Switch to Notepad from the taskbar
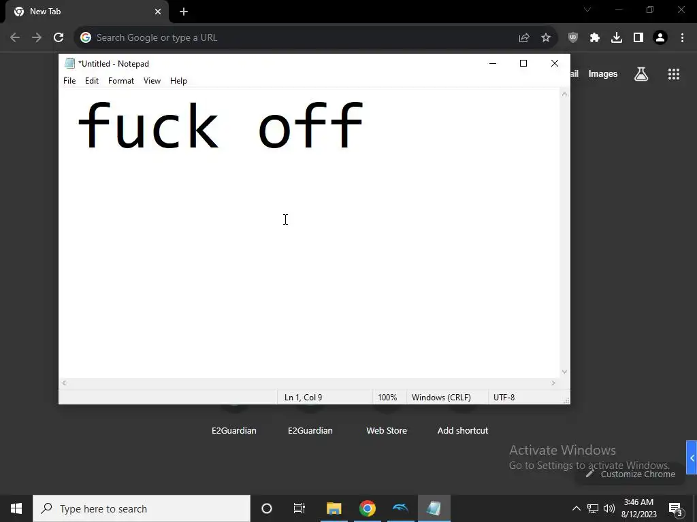Image resolution: width=697 pixels, height=522 pixels. (x=434, y=508)
